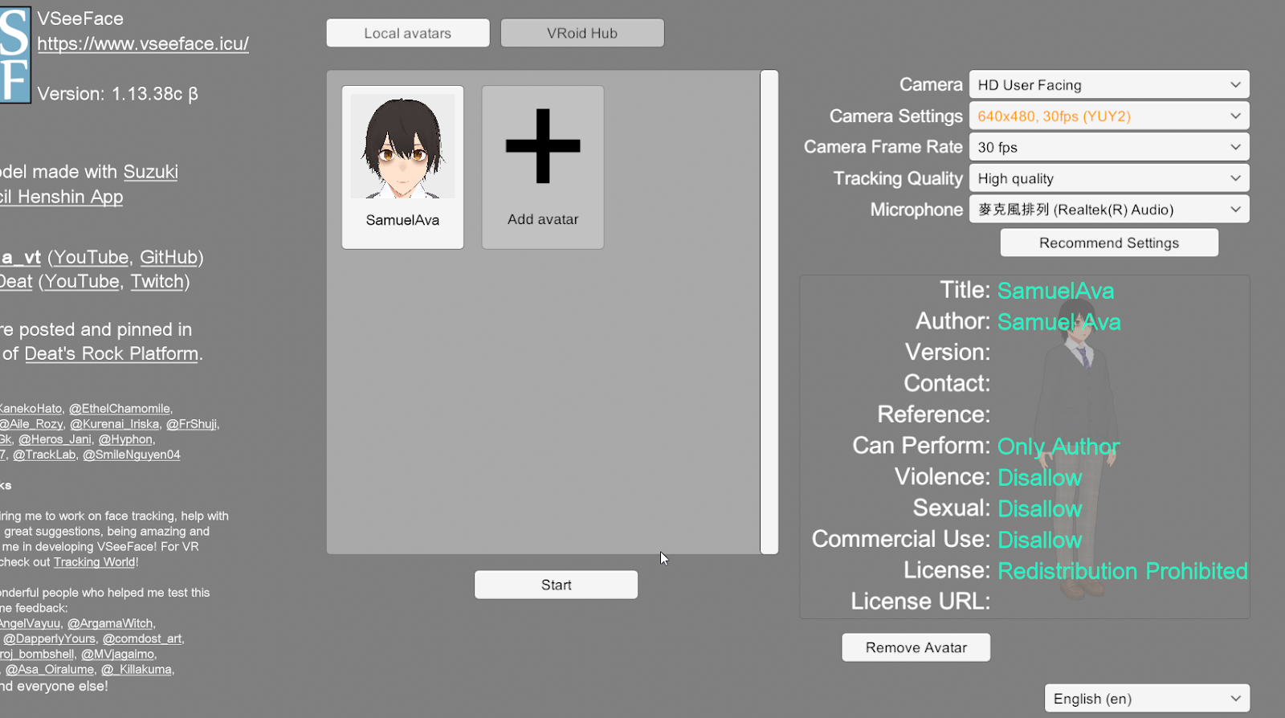
Task: Open Camera Frame Rate dropdown 30 fps
Action: [1109, 147]
